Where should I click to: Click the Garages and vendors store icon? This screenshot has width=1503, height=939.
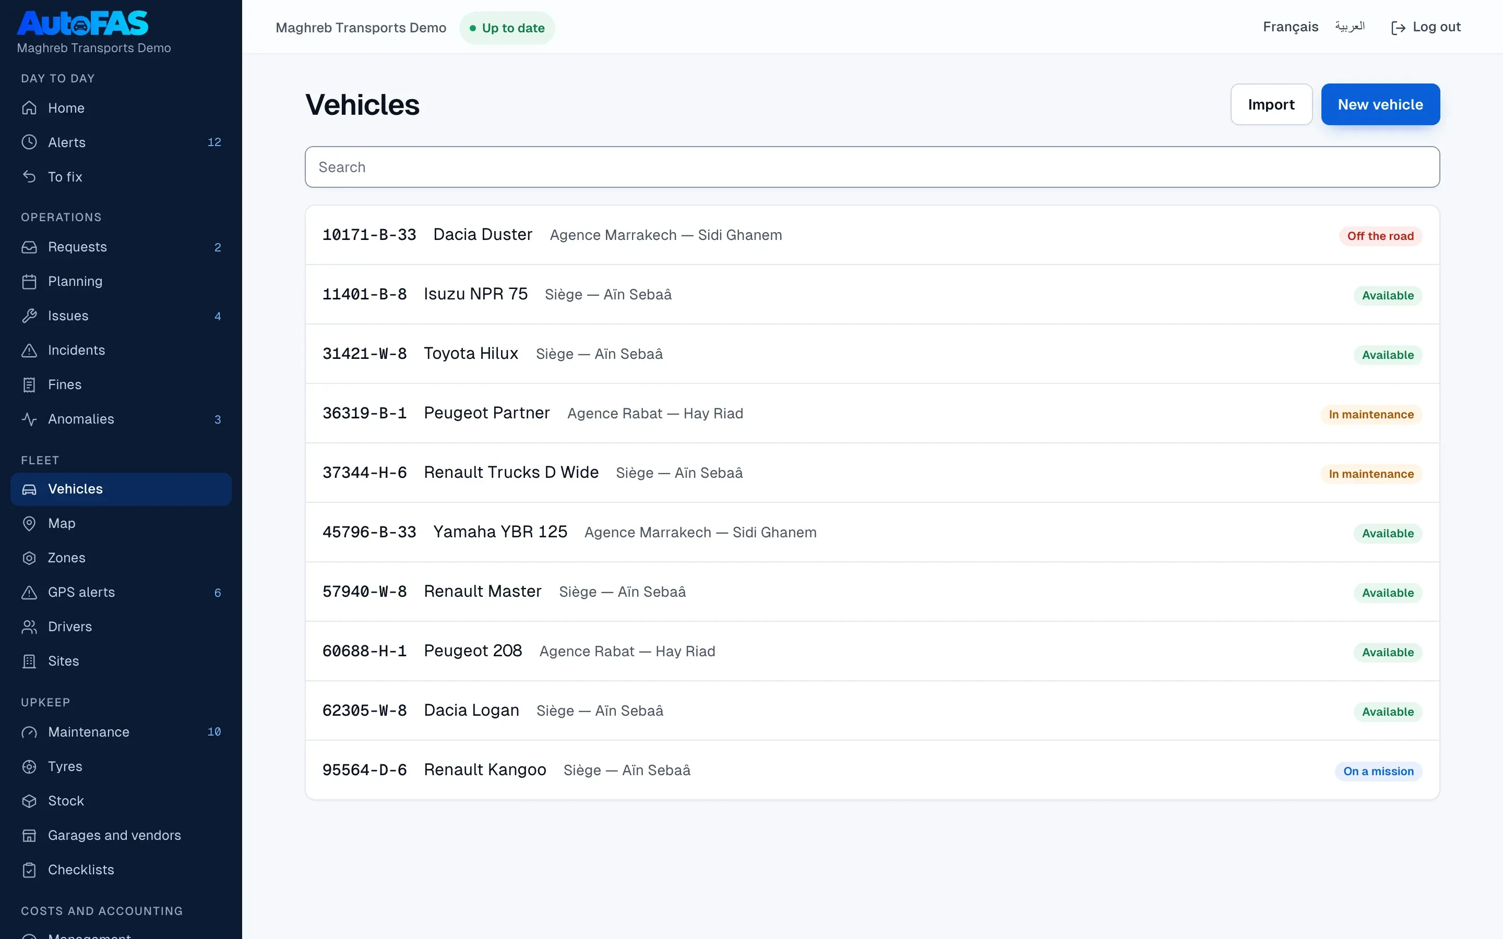[x=29, y=835]
